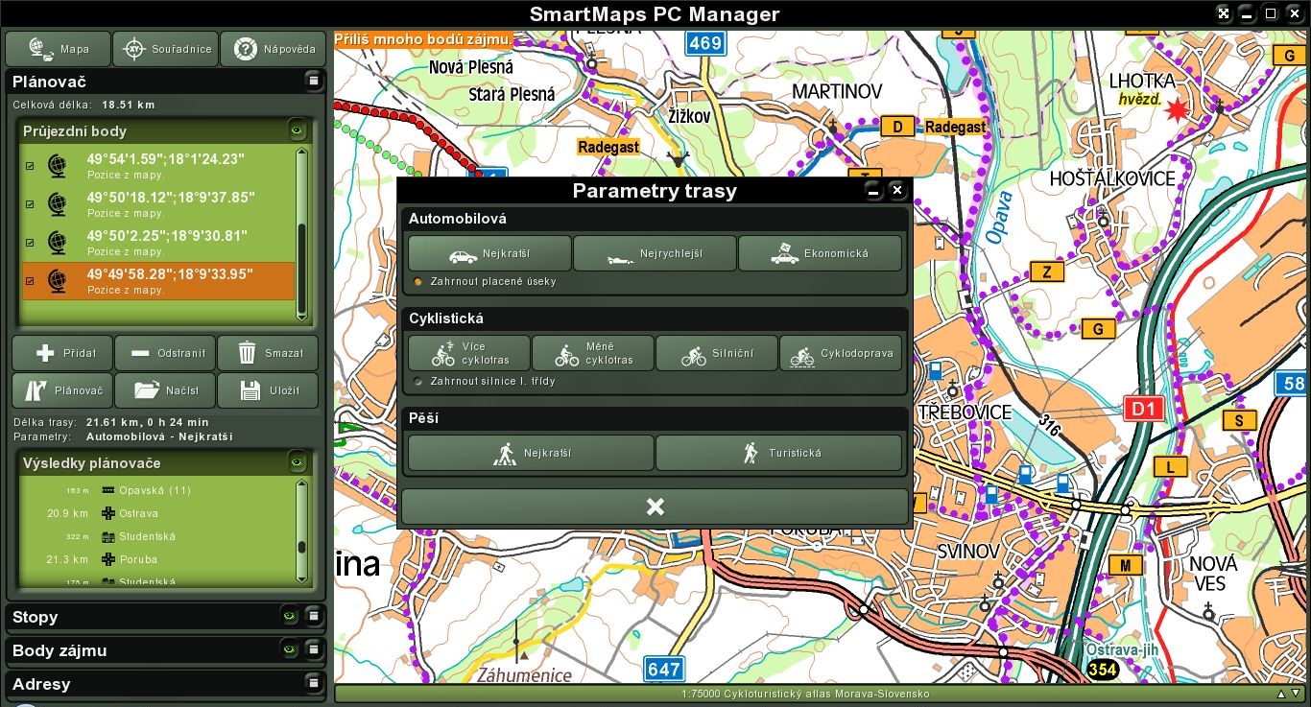The image size is (1311, 707).
Task: Cancel Parametry trasy with bottom X button
Action: tap(655, 507)
